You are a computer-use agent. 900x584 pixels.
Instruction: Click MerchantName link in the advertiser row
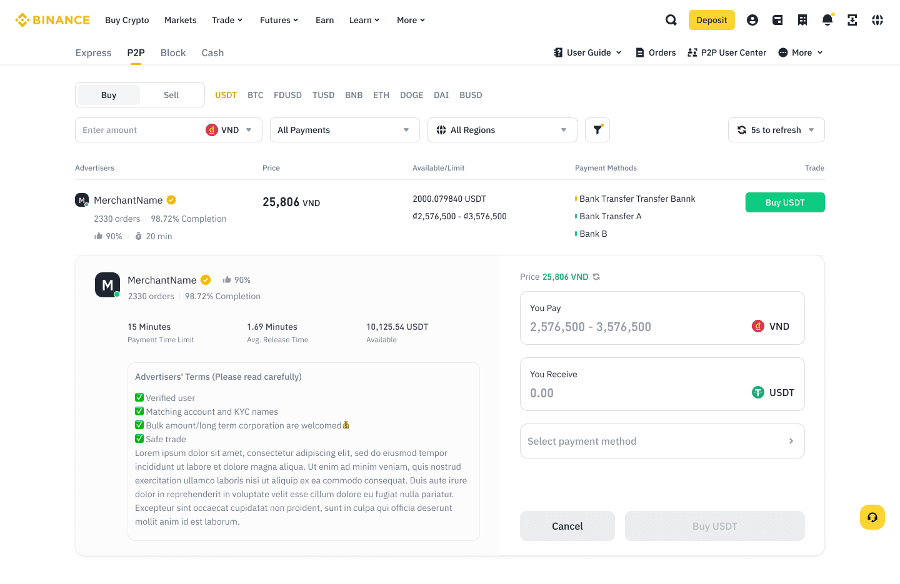[128, 200]
